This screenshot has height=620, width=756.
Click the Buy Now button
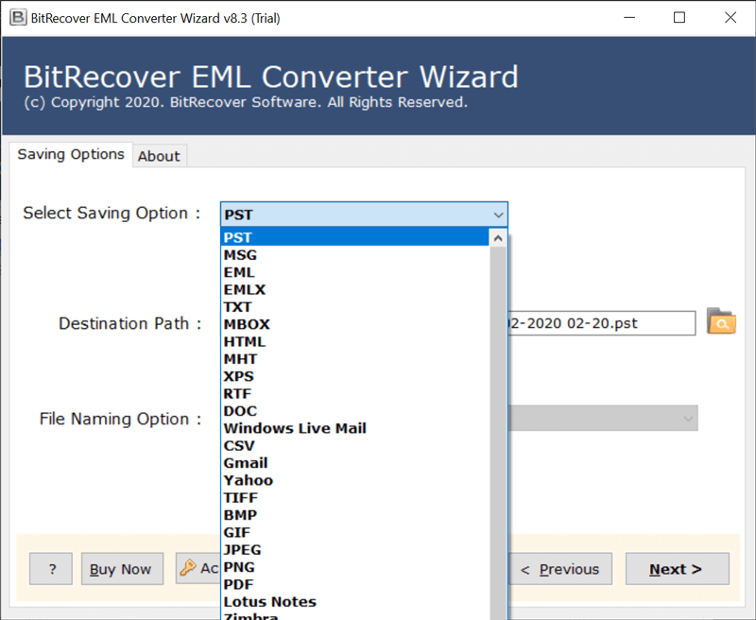[x=121, y=569]
